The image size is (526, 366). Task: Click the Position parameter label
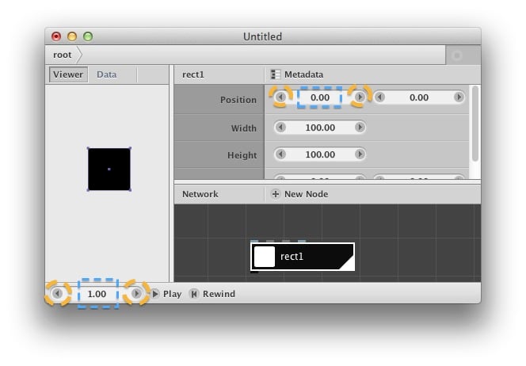point(238,100)
